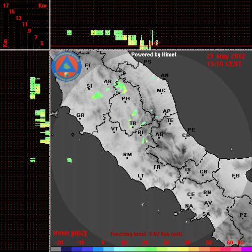This screenshot has width=252, height=252.
Task: Click the -20 value on dBZ scale
Action: [x=59, y=242]
